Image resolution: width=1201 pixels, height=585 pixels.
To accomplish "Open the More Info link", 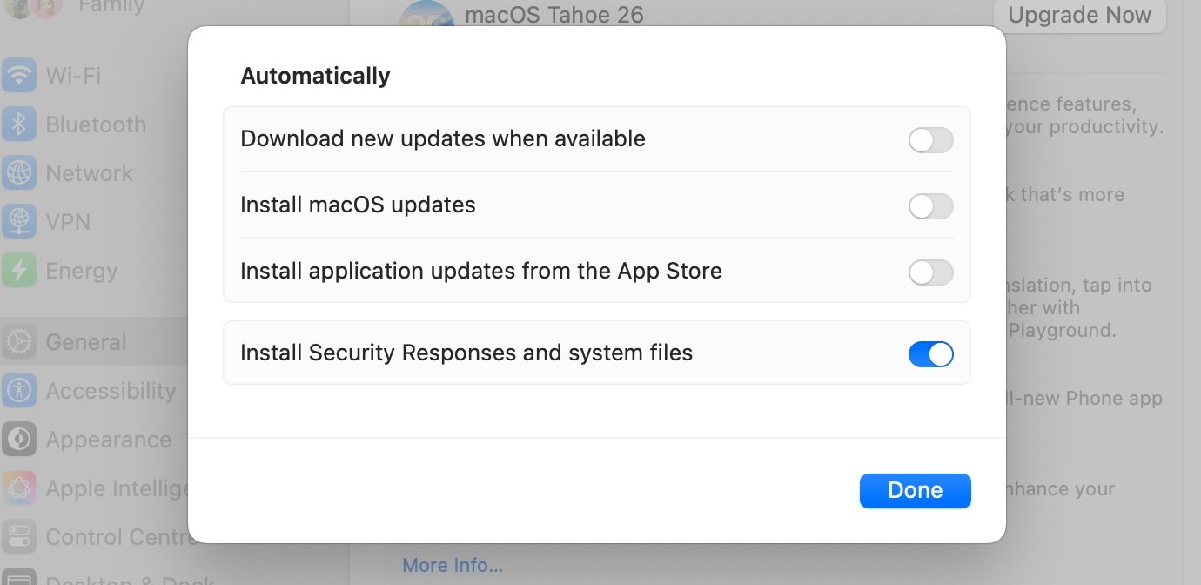I will coord(453,565).
